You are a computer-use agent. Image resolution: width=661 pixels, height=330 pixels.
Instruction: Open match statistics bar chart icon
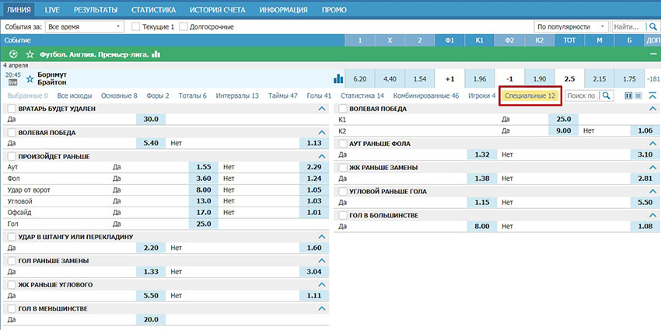click(x=337, y=79)
